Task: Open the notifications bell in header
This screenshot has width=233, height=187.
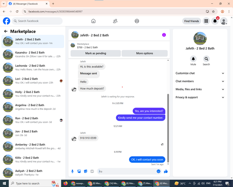Action: point(215,21)
